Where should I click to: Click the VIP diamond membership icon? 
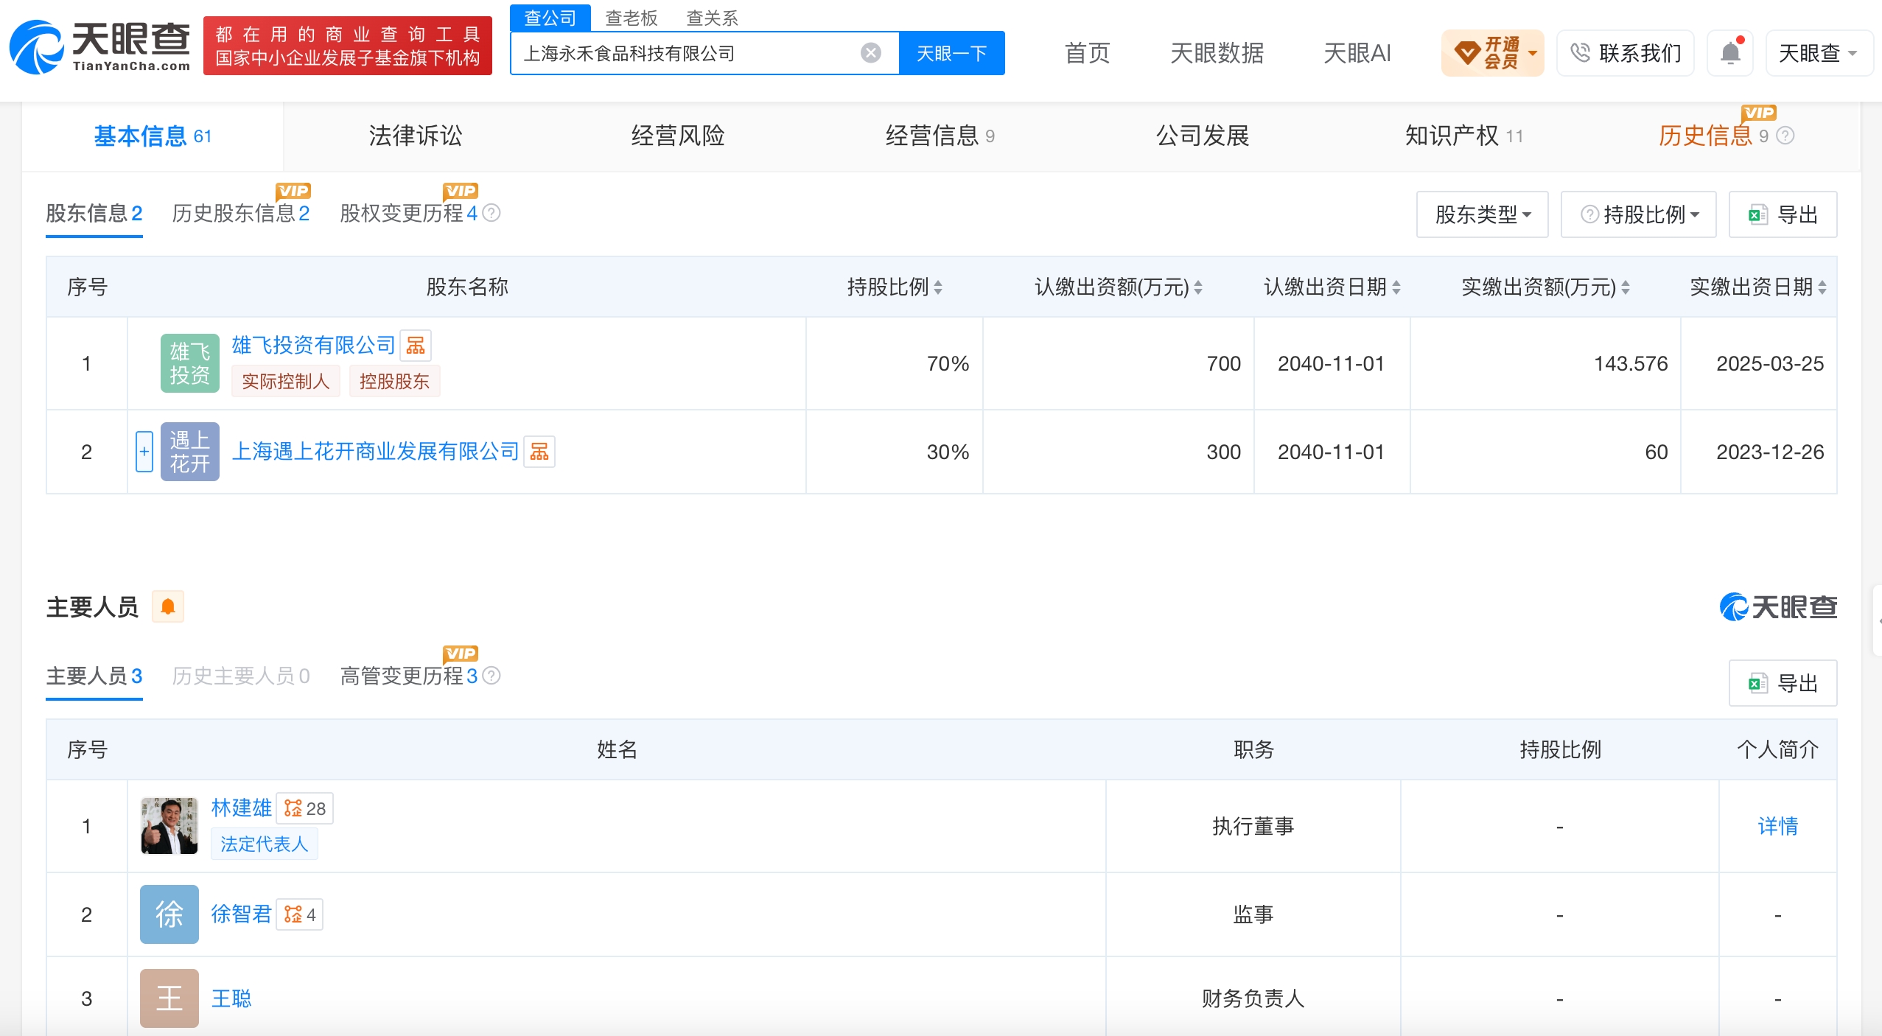click(x=1467, y=53)
